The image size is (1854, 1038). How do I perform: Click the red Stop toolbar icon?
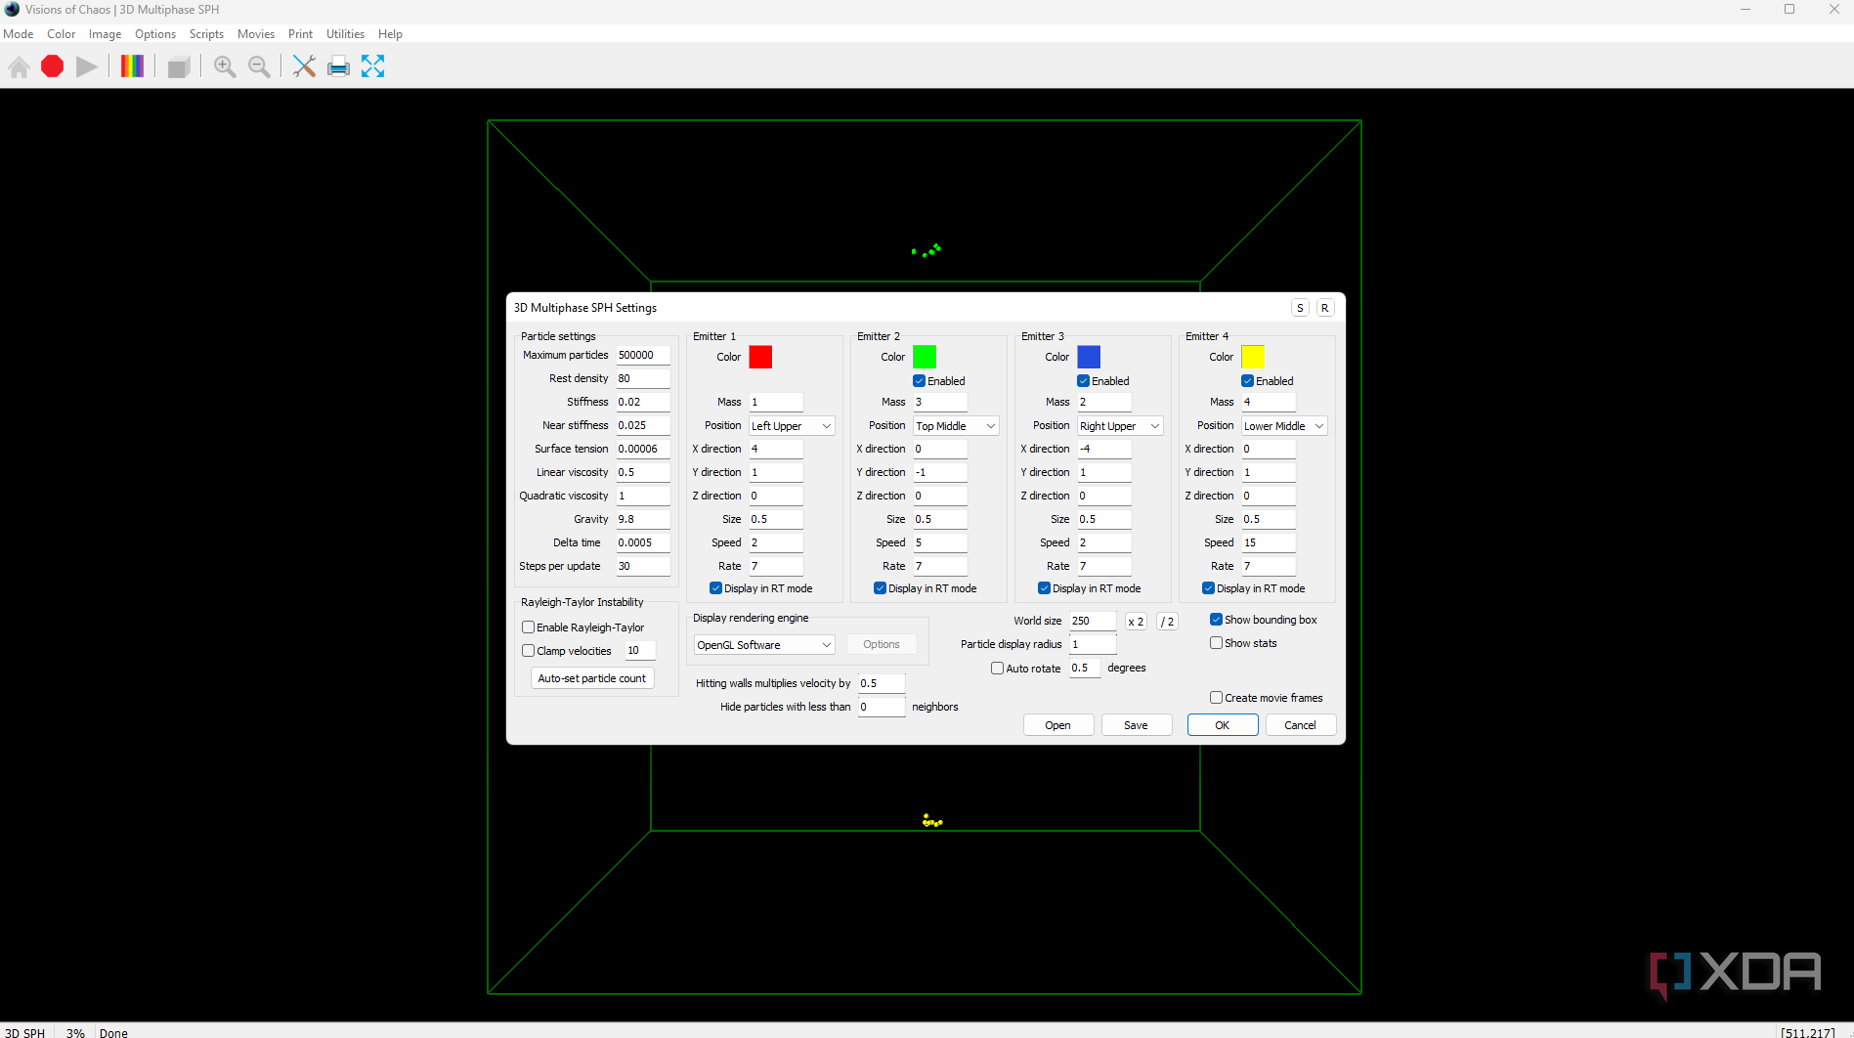click(53, 66)
